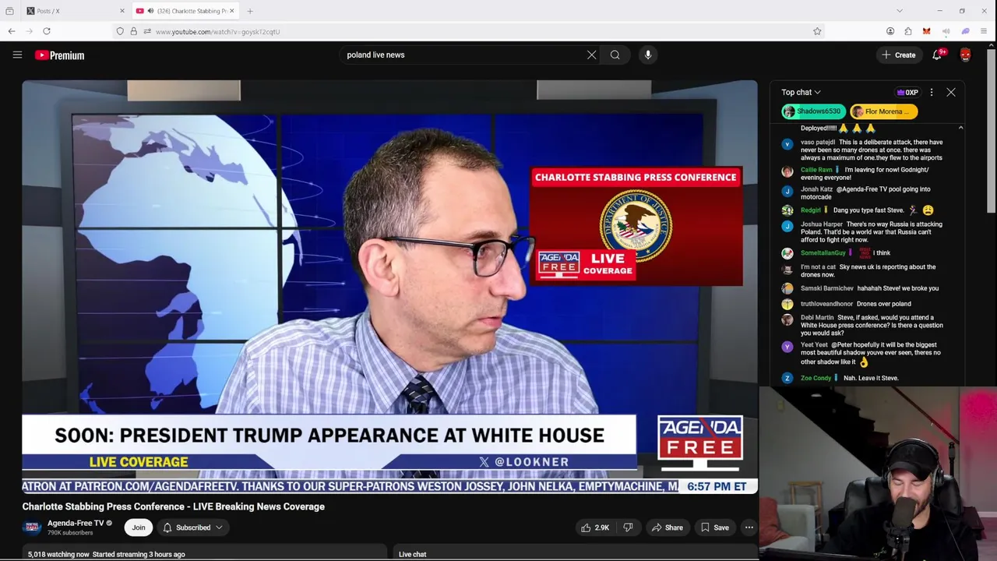Select Joshua Harper's chat message author

click(x=822, y=224)
